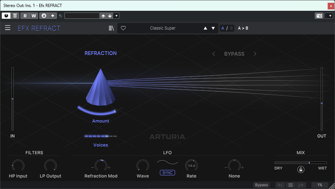Click the LFO Rate knob showing 1/4.d
The height and width of the screenshot is (189, 335).
point(191,166)
